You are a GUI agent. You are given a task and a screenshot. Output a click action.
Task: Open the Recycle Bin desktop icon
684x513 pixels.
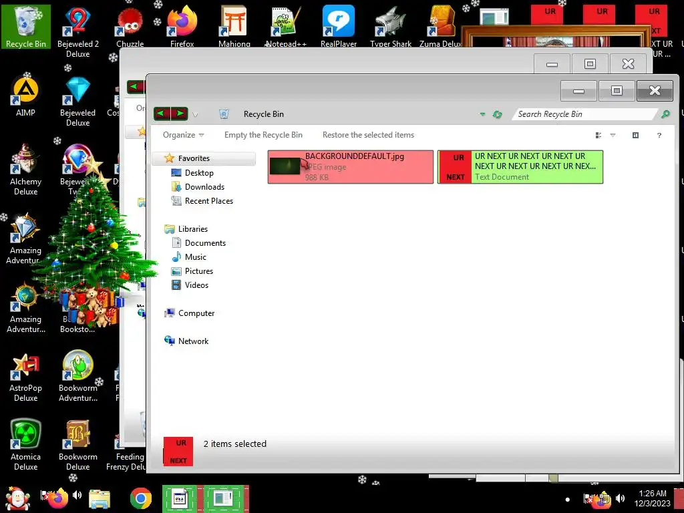[x=26, y=26]
